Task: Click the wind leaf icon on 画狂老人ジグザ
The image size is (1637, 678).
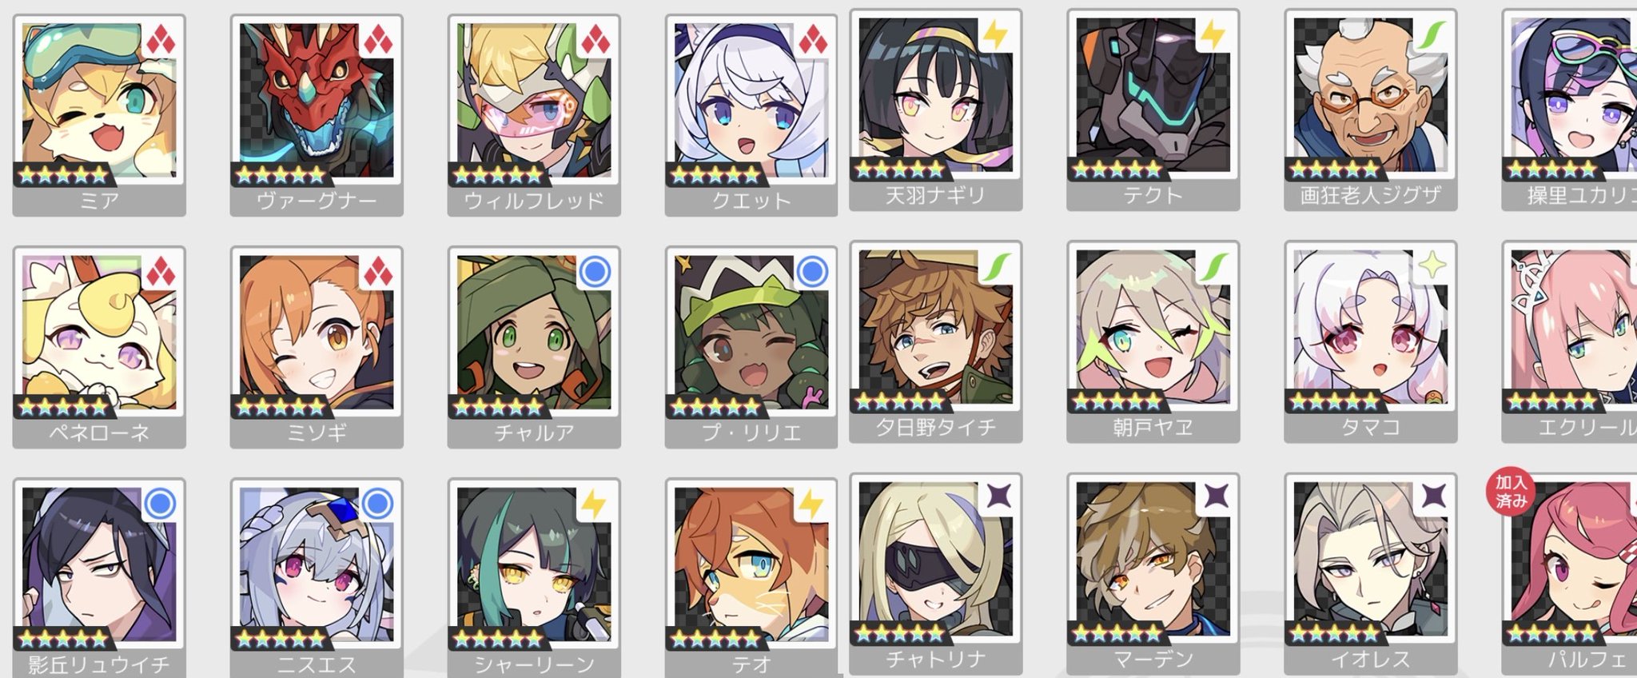Action: [1431, 34]
